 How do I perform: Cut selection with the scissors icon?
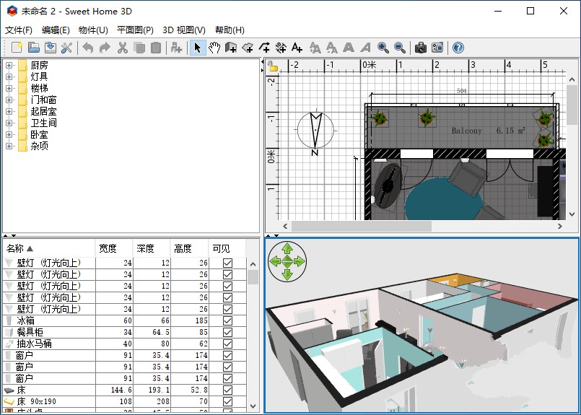click(122, 48)
